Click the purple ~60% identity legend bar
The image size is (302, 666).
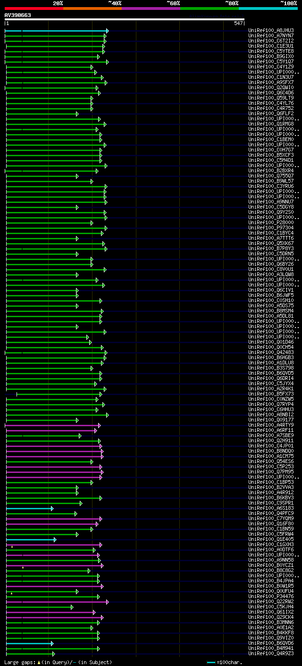151,8
